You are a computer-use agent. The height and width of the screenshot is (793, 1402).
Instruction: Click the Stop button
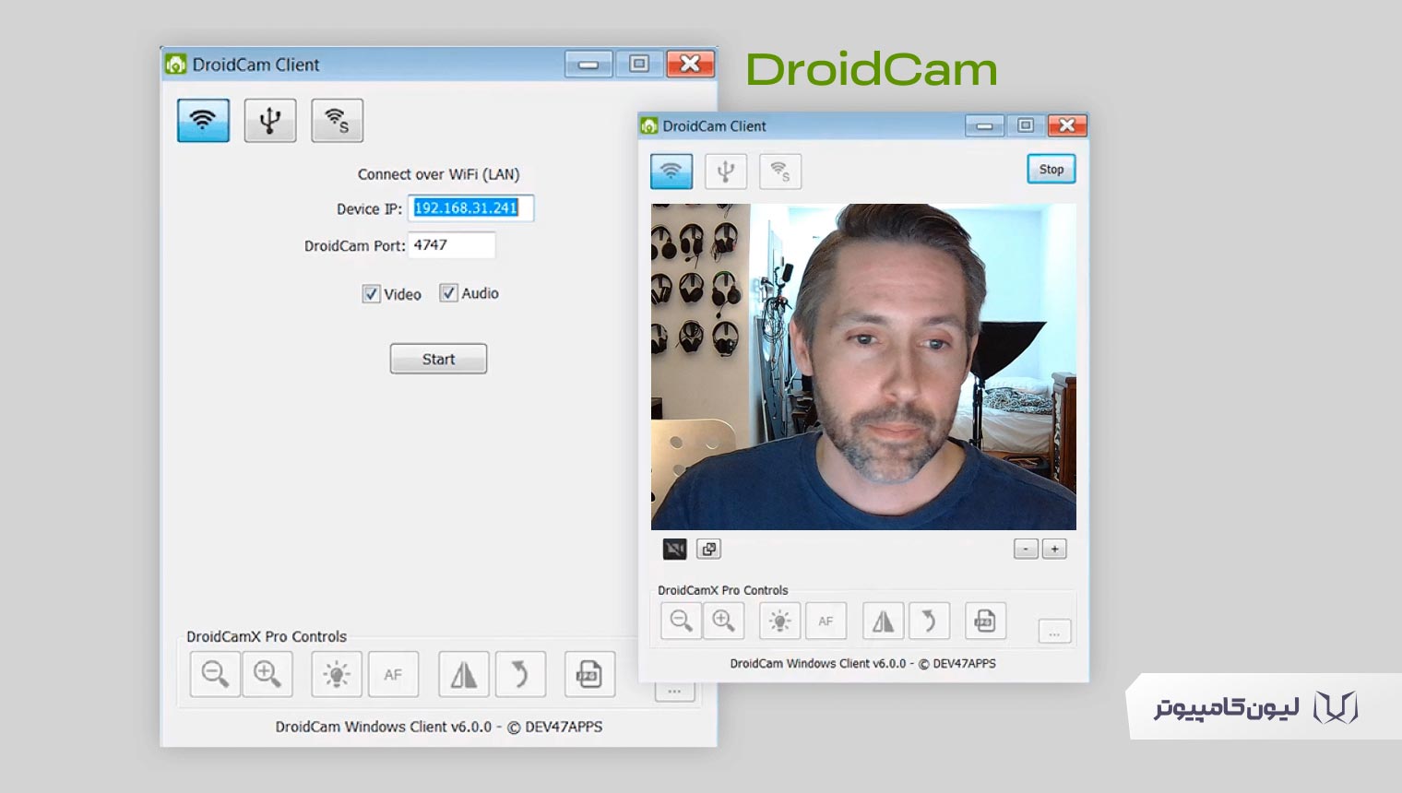(x=1051, y=169)
